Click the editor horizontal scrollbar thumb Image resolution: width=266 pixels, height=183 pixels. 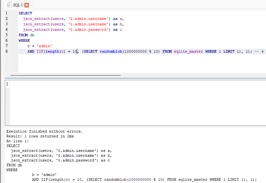[x=66, y=75]
